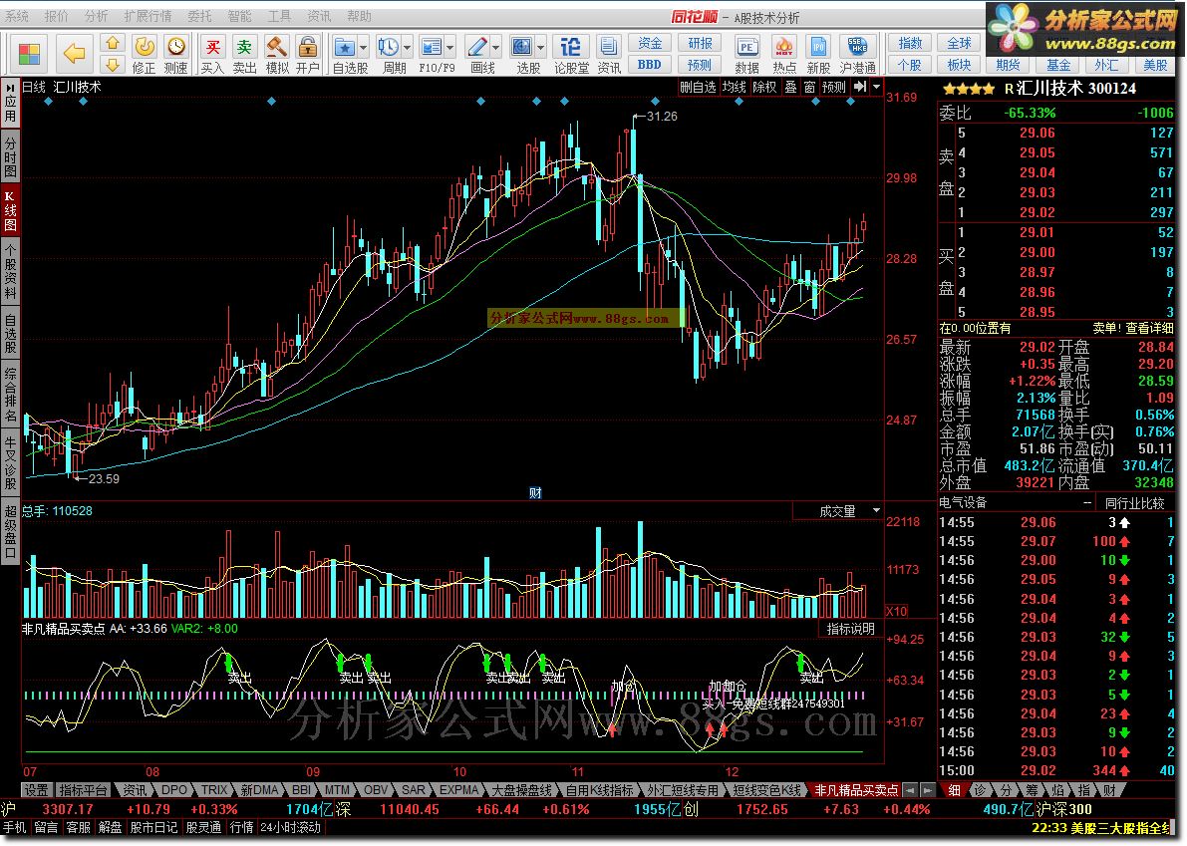Image resolution: width=1187 pixels, height=846 pixels.
Task: Click the 指数 button
Action: (x=909, y=43)
